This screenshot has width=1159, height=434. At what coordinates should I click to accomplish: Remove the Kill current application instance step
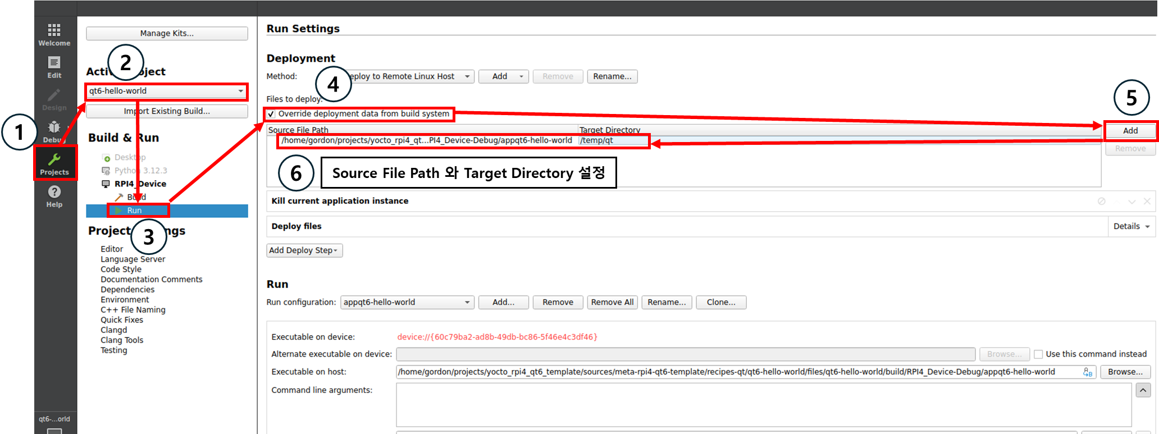tap(1147, 201)
